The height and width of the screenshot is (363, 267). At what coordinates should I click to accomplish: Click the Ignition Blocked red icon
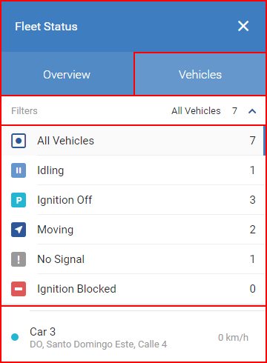point(19,289)
